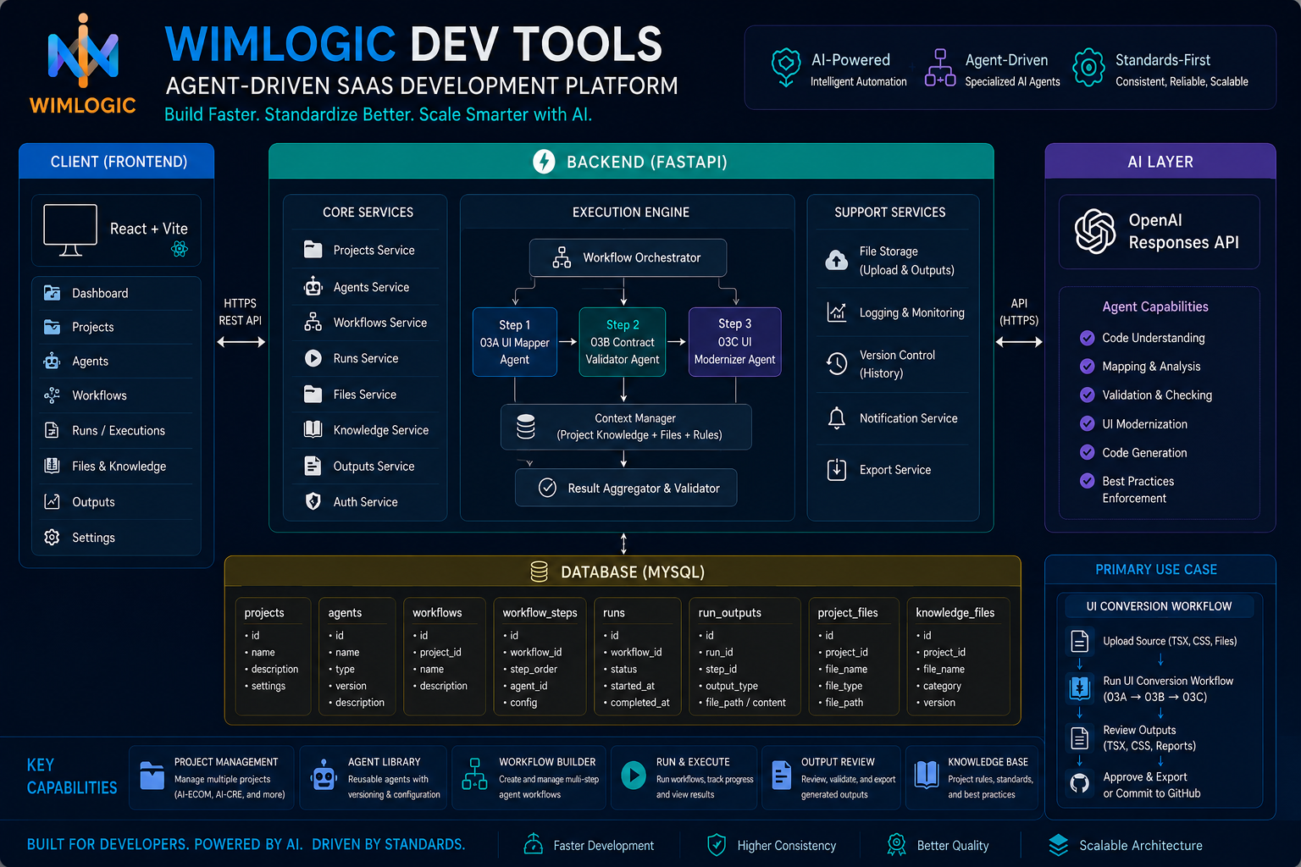Viewport: 1301px width, 867px height.
Task: Open Files & Knowledge in the client menu
Action: 117,466
